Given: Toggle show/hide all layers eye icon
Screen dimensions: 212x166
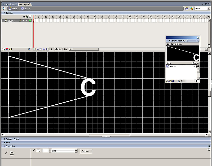Looking at the screenshot, I should [x=23, y=17].
